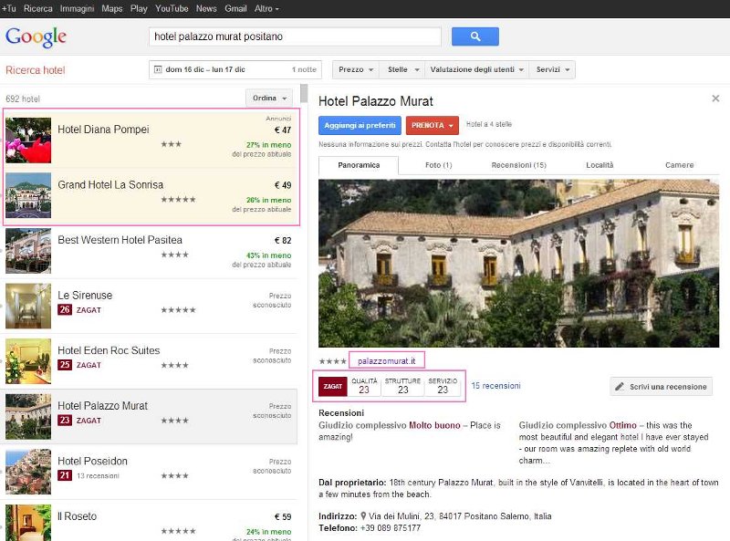
Task: Click Ricerca in the top bar
Action: pyautogui.click(x=38, y=8)
